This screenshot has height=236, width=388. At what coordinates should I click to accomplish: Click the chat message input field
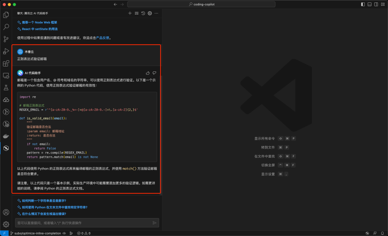point(82,223)
